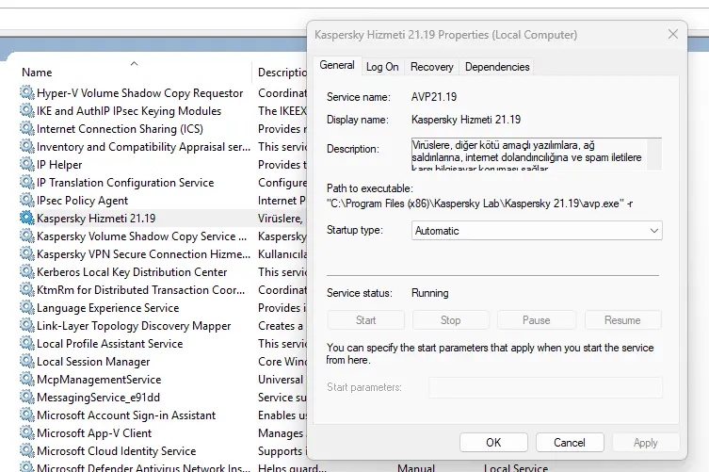Open the Startup type dropdown
Screen dimensions: 709x472
(537, 231)
